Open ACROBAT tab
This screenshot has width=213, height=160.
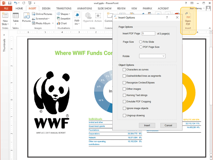pos(163,9)
